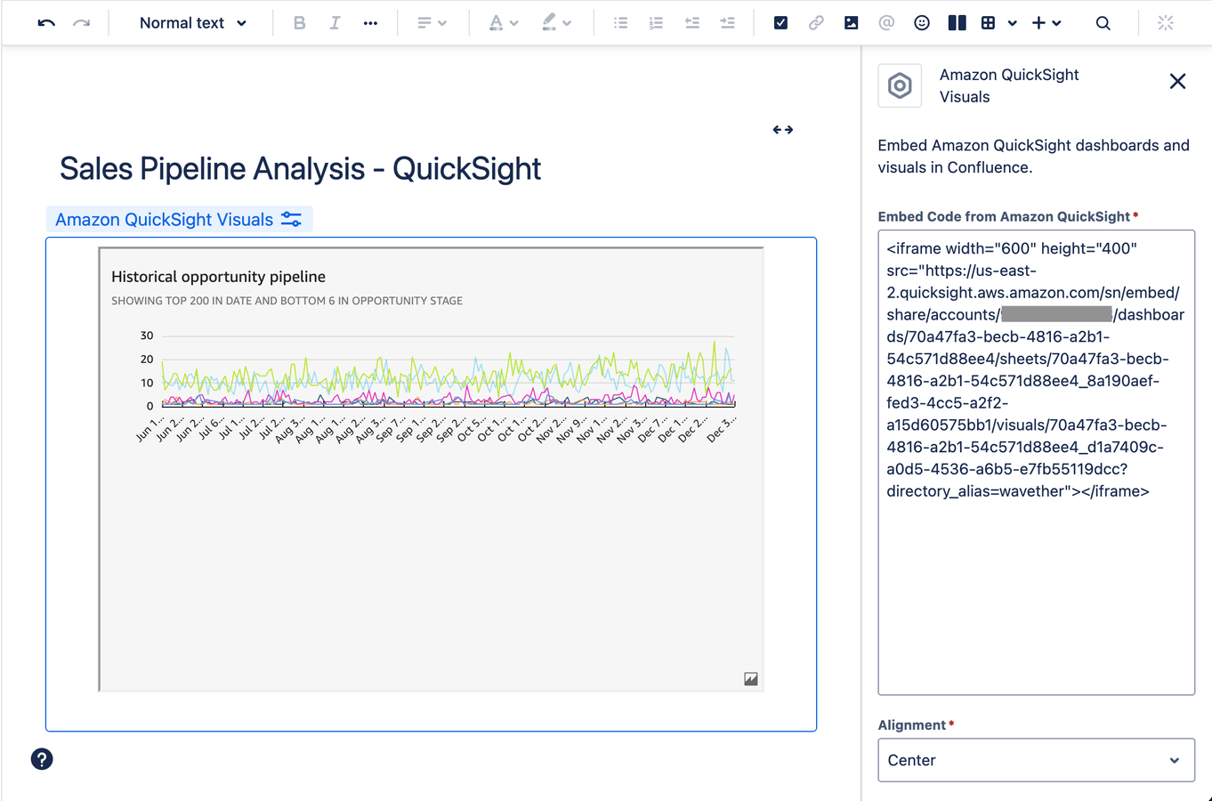Click the Atlassian Intelligence sparkle icon

tap(1166, 23)
